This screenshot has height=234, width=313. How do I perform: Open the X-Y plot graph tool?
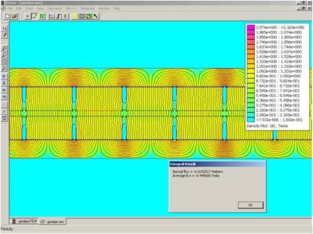[x=51, y=16]
